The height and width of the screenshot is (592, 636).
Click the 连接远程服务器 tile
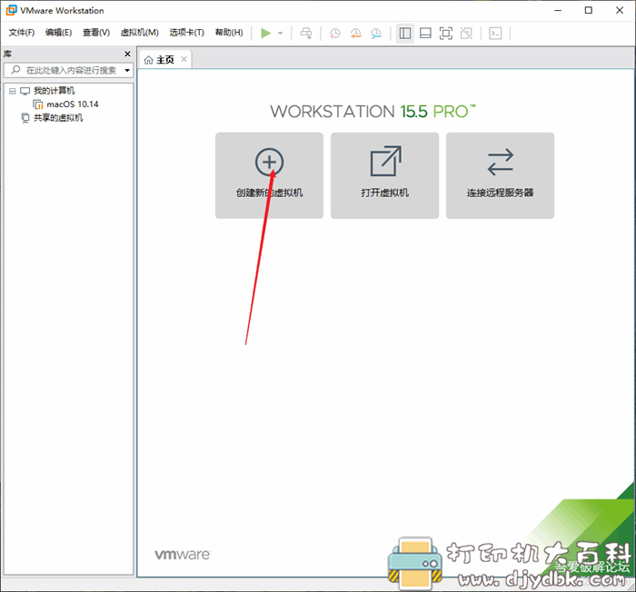pyautogui.click(x=500, y=175)
